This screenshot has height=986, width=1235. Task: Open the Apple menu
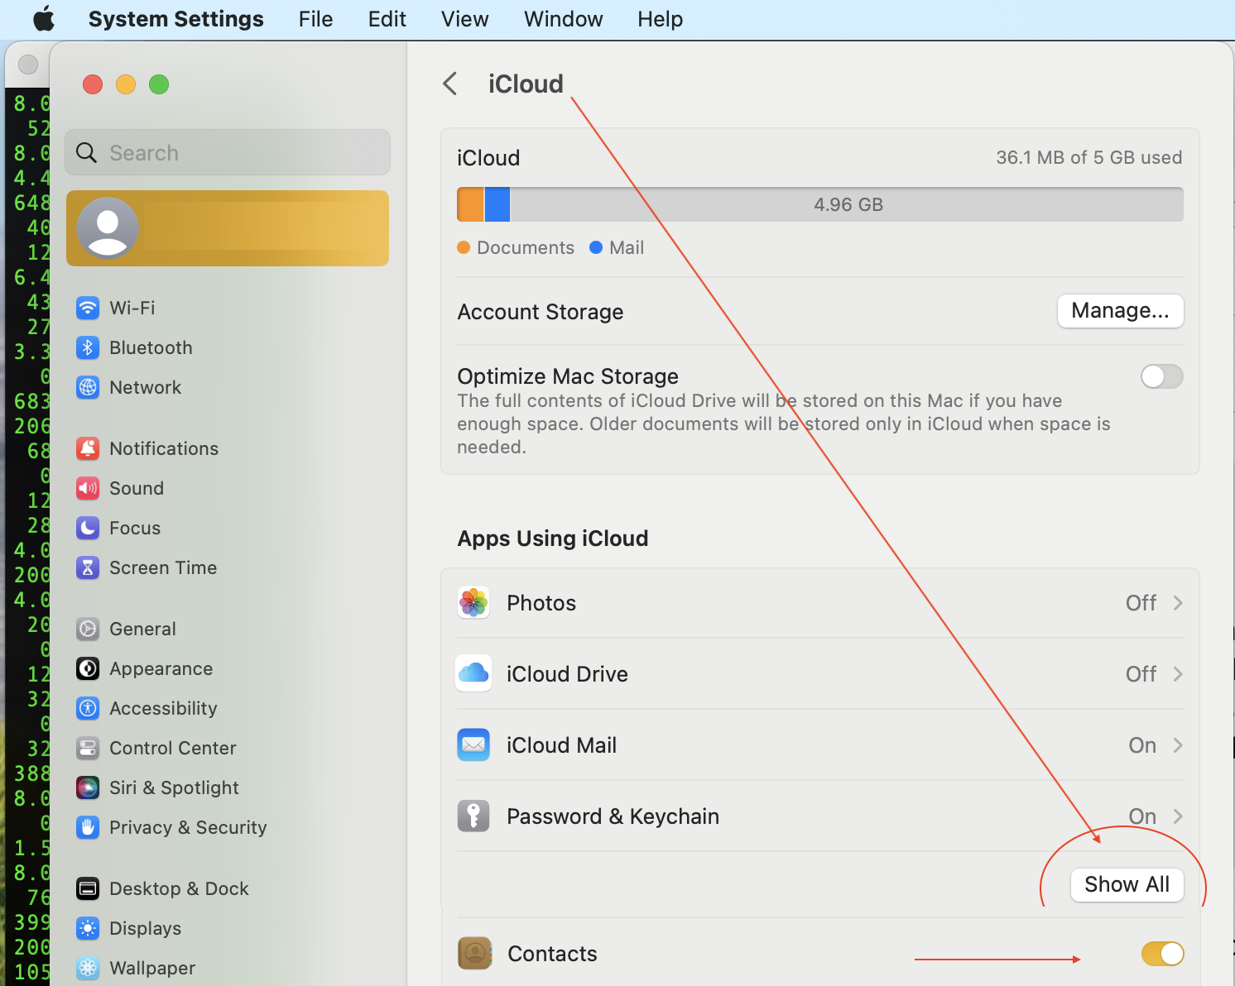pyautogui.click(x=44, y=18)
